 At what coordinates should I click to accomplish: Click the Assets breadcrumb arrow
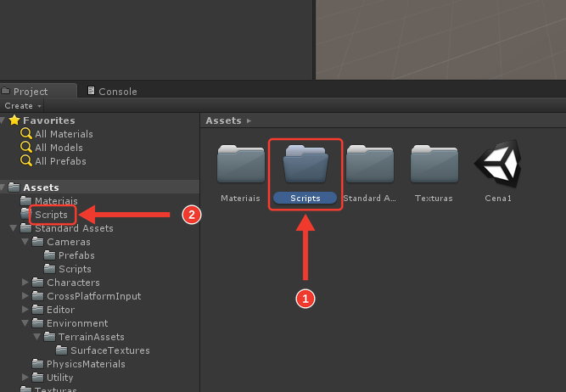pyautogui.click(x=249, y=121)
